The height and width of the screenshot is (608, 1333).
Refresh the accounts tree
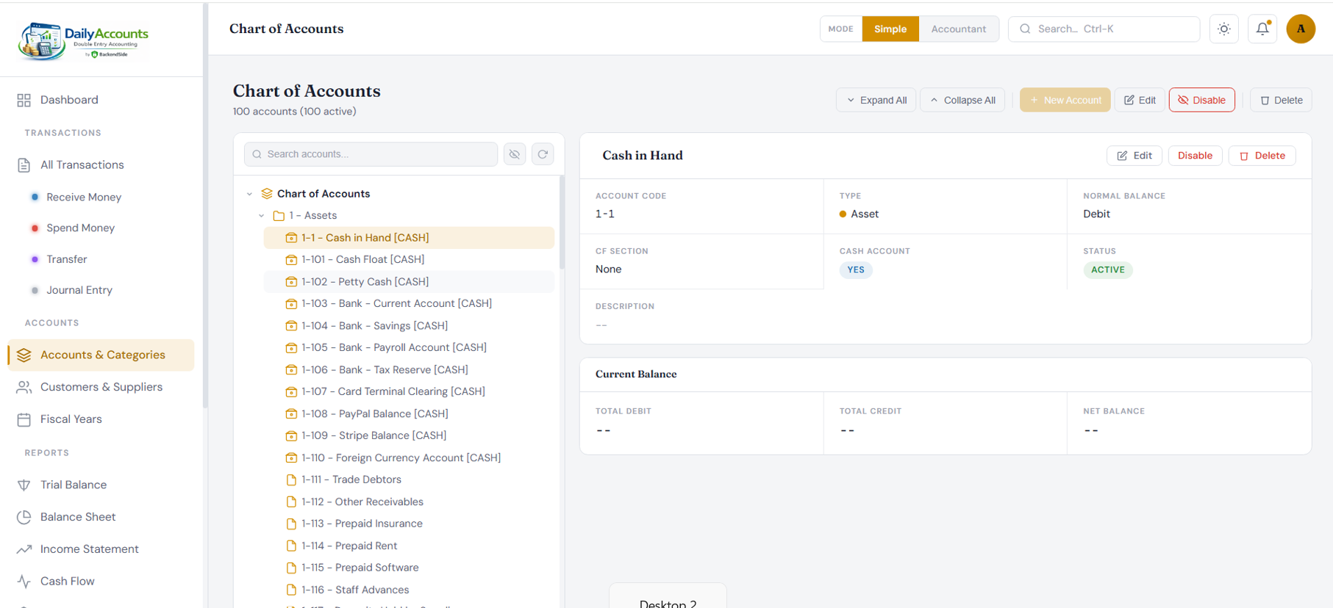coord(543,154)
